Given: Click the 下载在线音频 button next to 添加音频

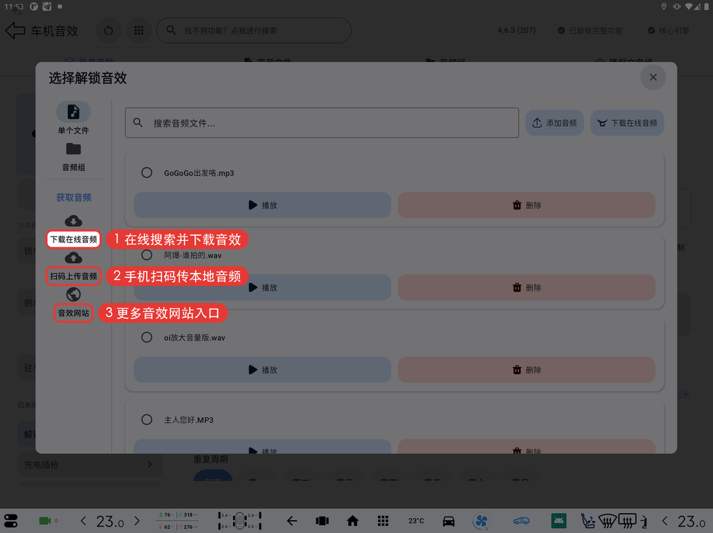Looking at the screenshot, I should coord(627,123).
